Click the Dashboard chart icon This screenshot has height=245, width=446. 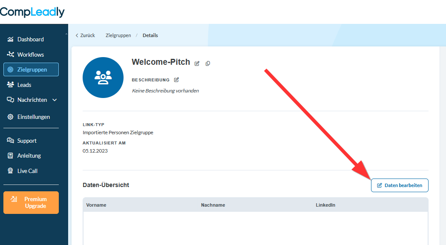pyautogui.click(x=11, y=39)
